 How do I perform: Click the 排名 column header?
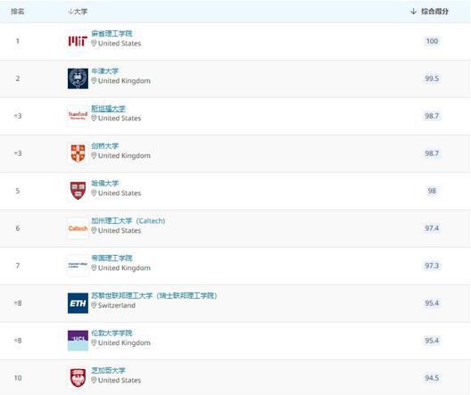click(x=18, y=12)
